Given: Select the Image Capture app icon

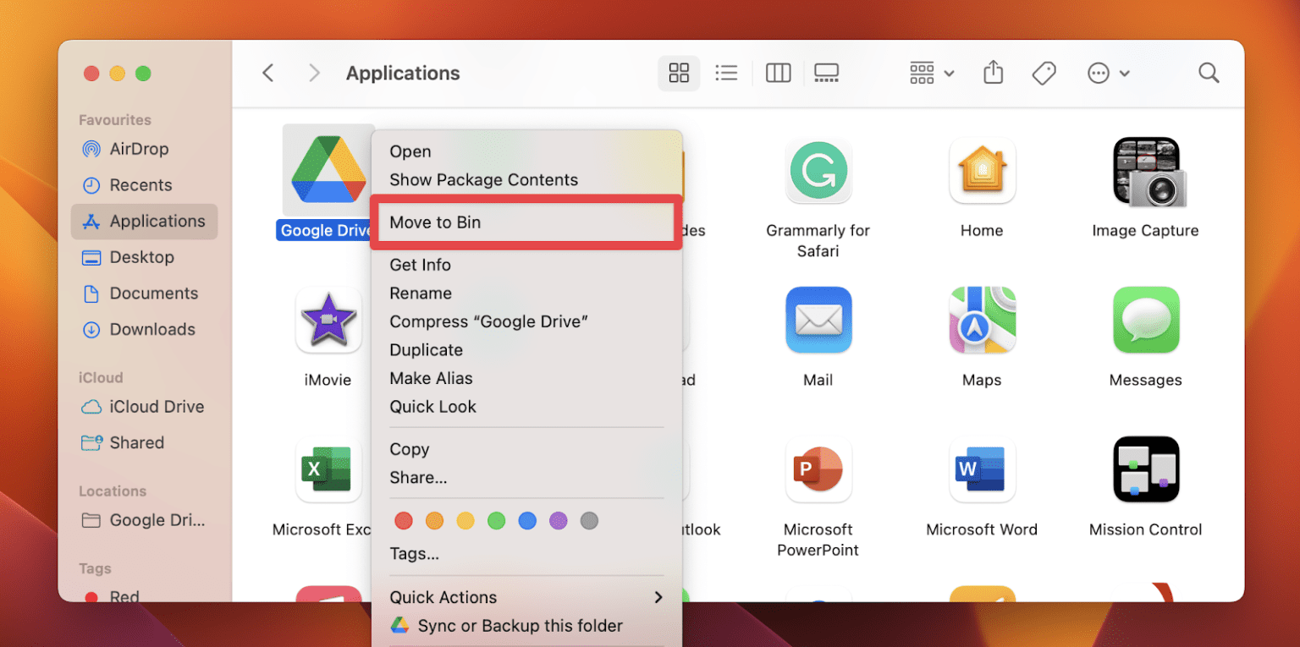Looking at the screenshot, I should pyautogui.click(x=1145, y=171).
